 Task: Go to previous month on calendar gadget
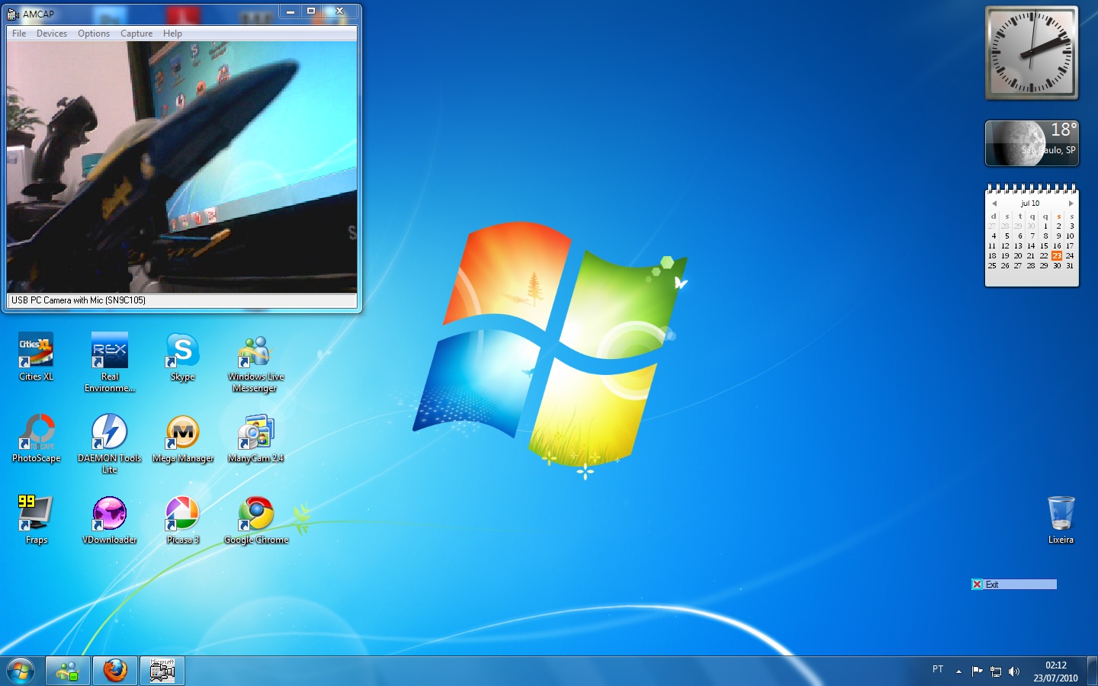tap(993, 204)
